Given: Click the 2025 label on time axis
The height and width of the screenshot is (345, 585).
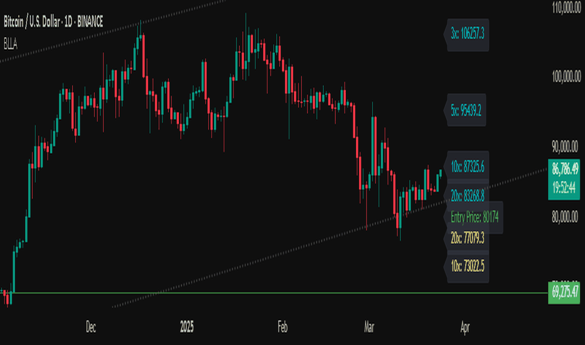Looking at the screenshot, I should [187, 327].
